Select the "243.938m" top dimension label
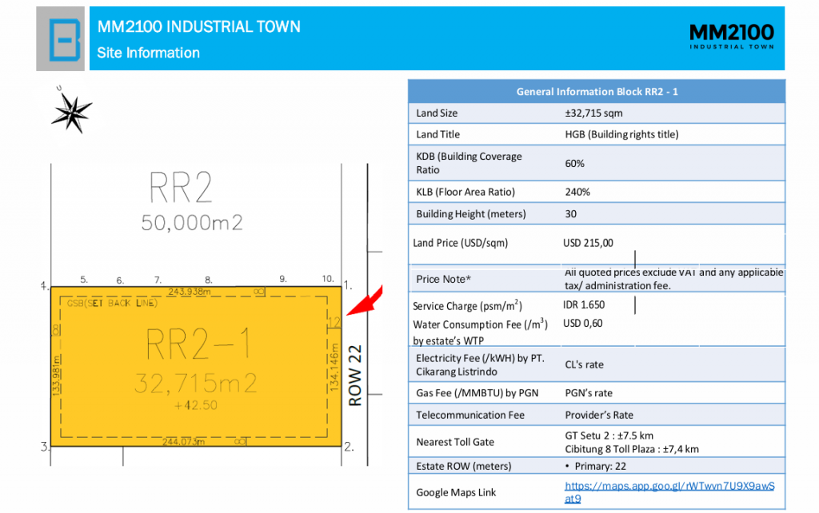This screenshot has height=513, width=819. tap(189, 292)
